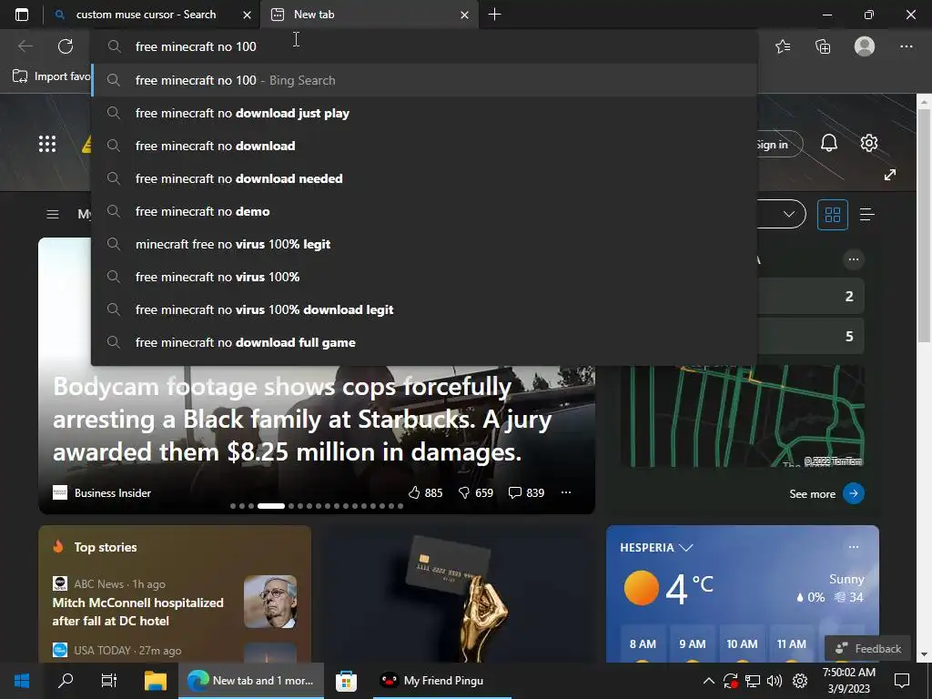
Task: Click the Back navigation arrow
Action: pos(25,46)
